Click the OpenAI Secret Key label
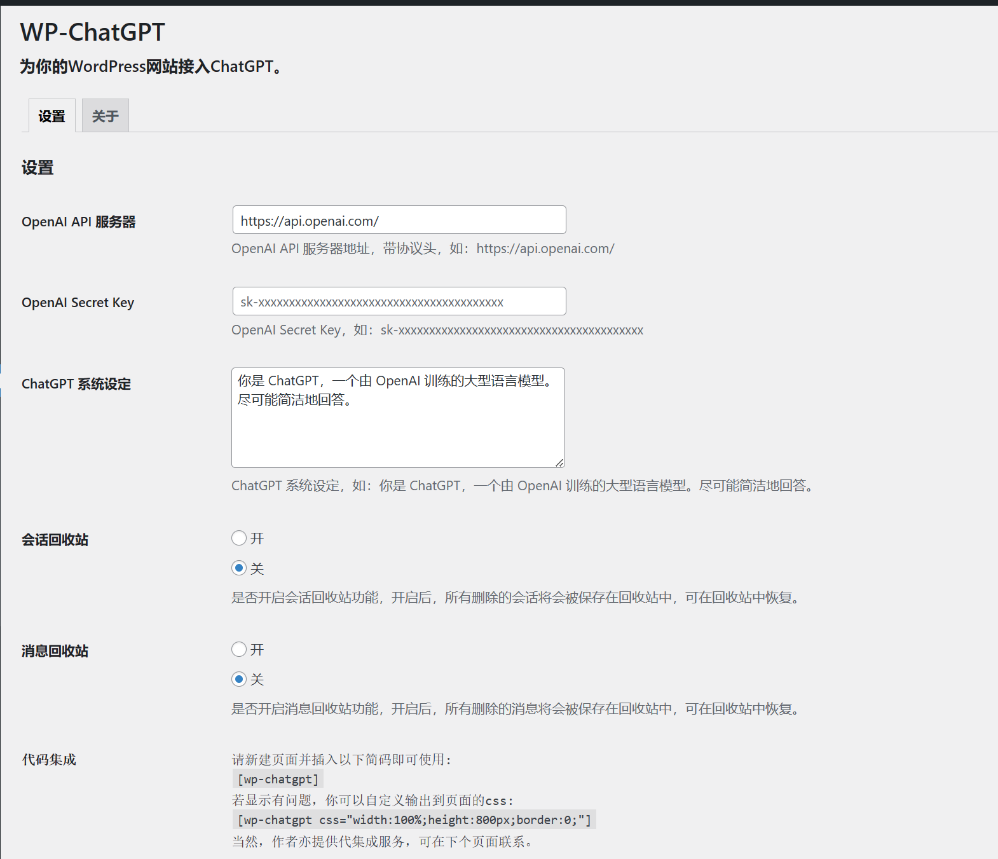 [x=78, y=303]
